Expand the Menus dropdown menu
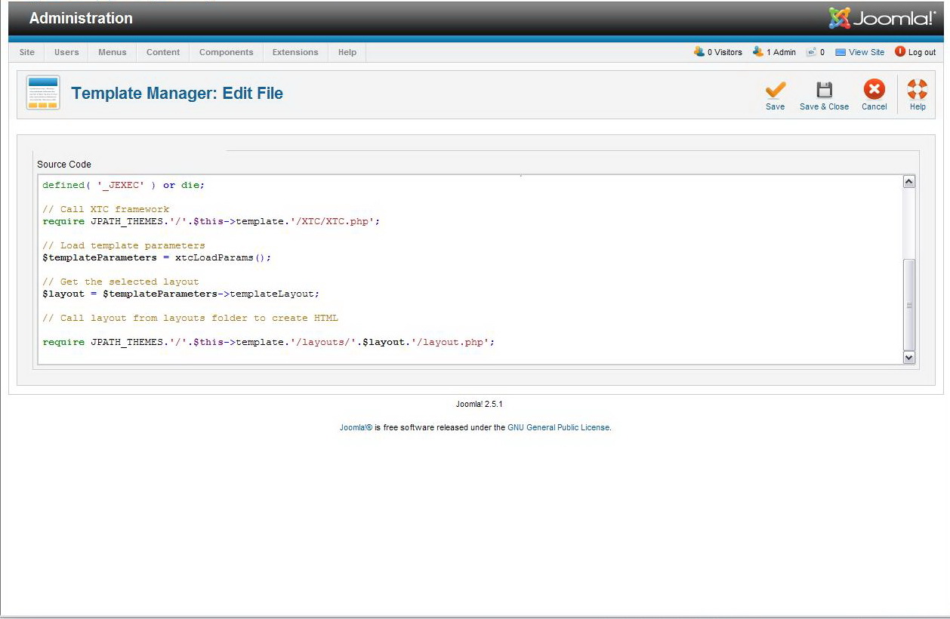Viewport: 950px width, 619px height. click(x=112, y=52)
